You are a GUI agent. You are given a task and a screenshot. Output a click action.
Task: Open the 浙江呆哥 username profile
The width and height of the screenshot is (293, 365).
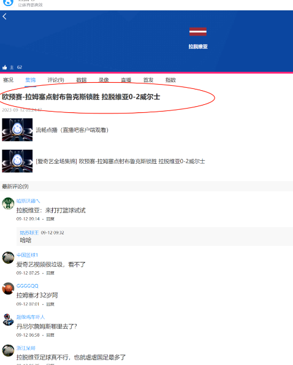(x=26, y=348)
